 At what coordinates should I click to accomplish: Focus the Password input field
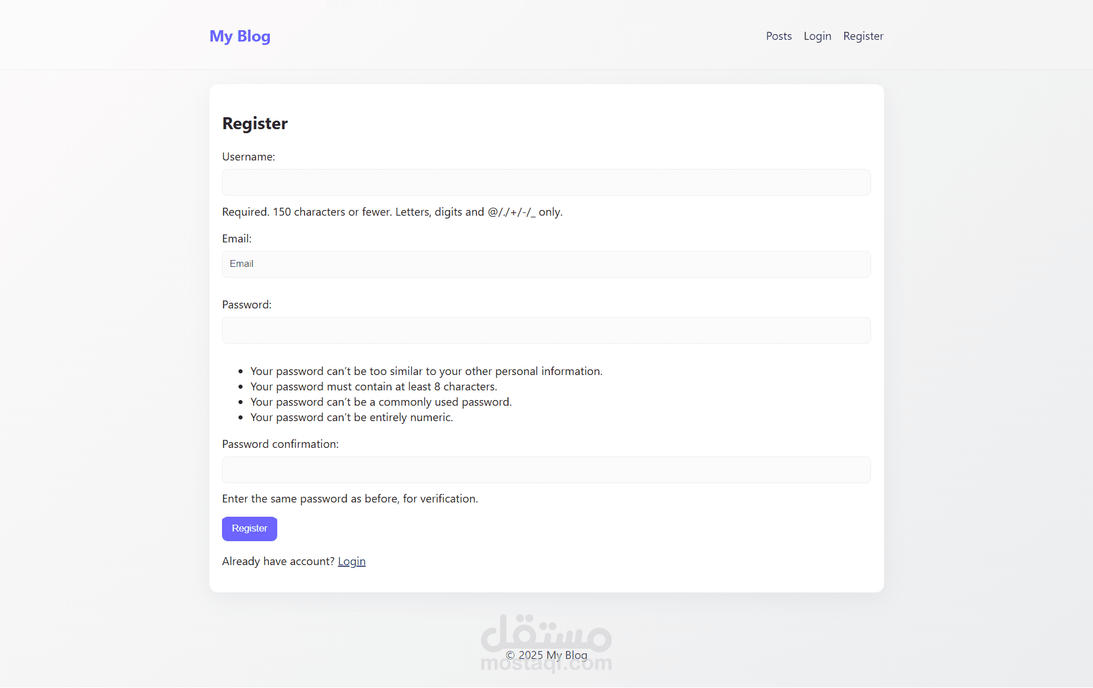point(546,330)
